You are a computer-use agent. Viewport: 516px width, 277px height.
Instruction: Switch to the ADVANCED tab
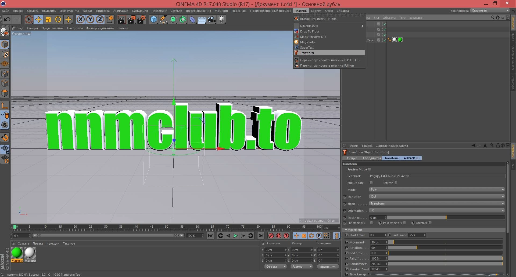(x=411, y=158)
